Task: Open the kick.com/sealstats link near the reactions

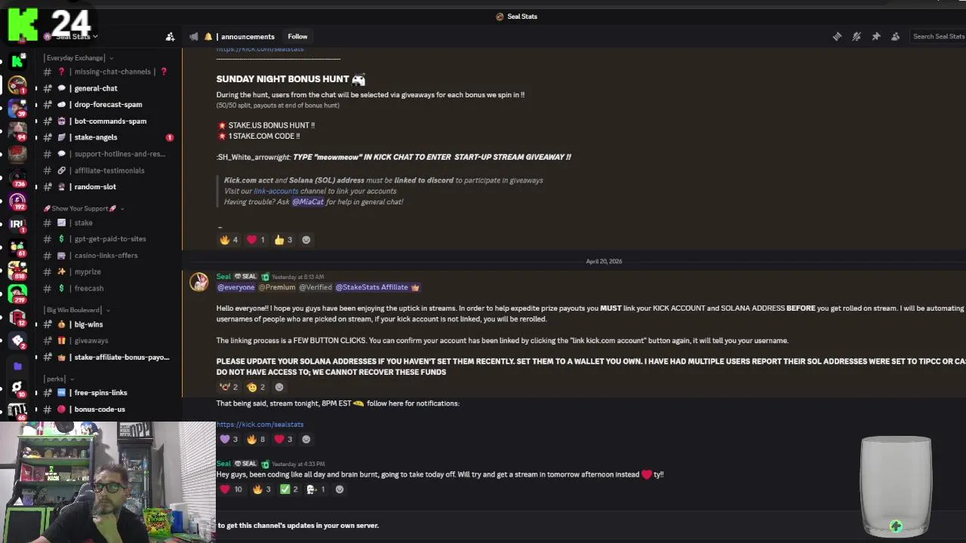Action: tap(260, 425)
